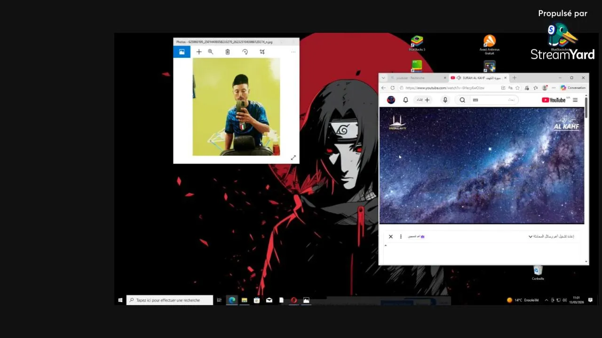
Task: Open the favorites list icon
Action: (x=536, y=88)
